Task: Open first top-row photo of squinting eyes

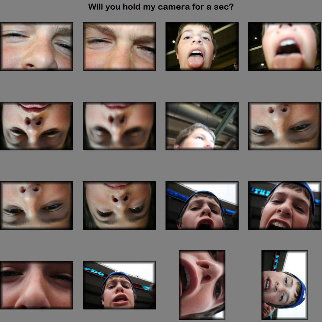Action: [x=36, y=46]
